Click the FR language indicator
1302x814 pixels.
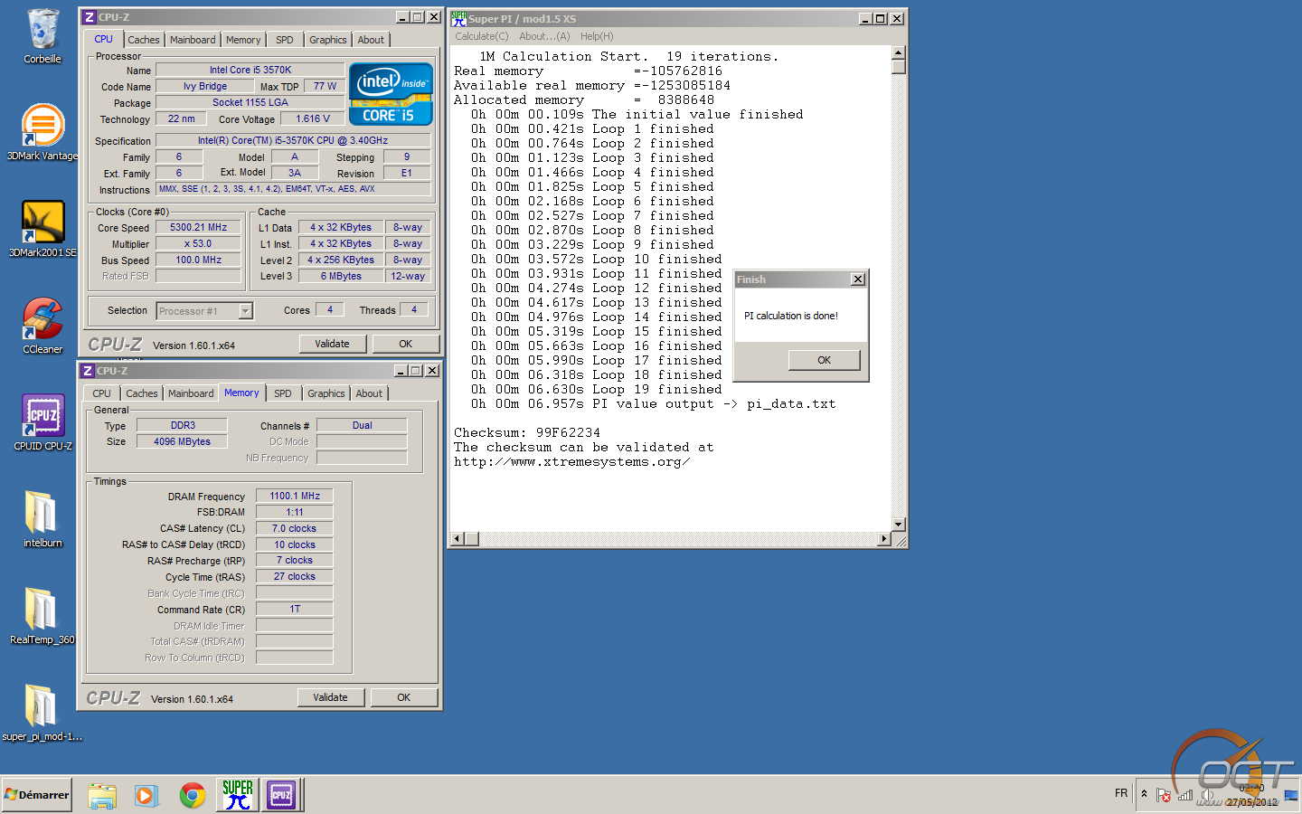(1121, 793)
